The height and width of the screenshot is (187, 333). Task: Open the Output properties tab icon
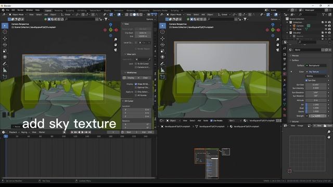pyautogui.click(x=285, y=59)
